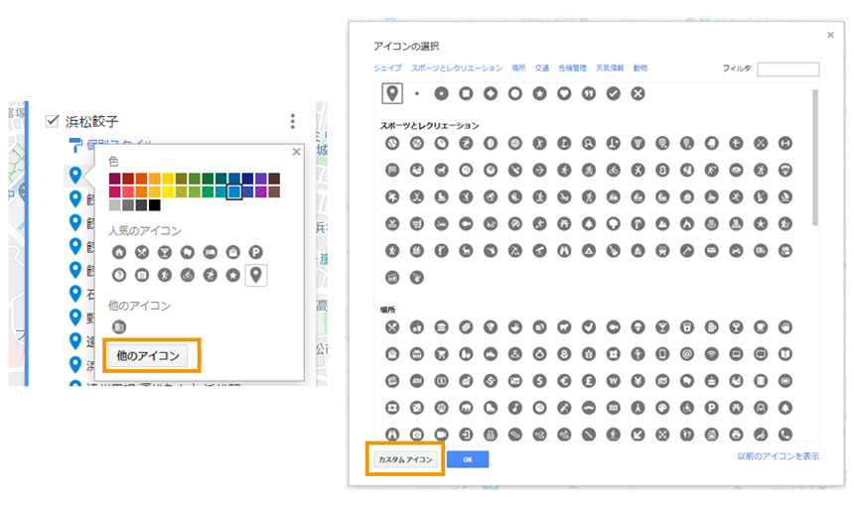Select the telephone place icon

tap(784, 434)
